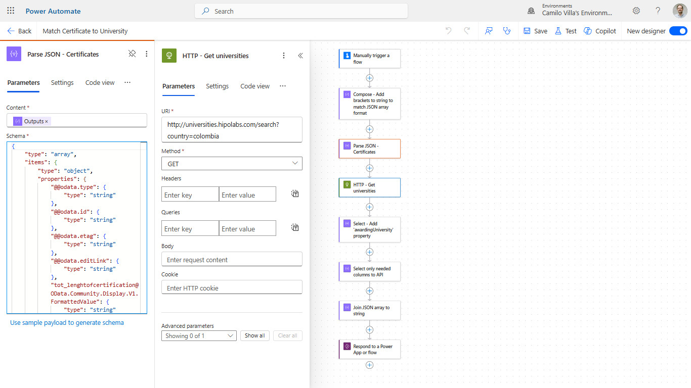Save the flow
691x388 pixels.
pos(535,31)
